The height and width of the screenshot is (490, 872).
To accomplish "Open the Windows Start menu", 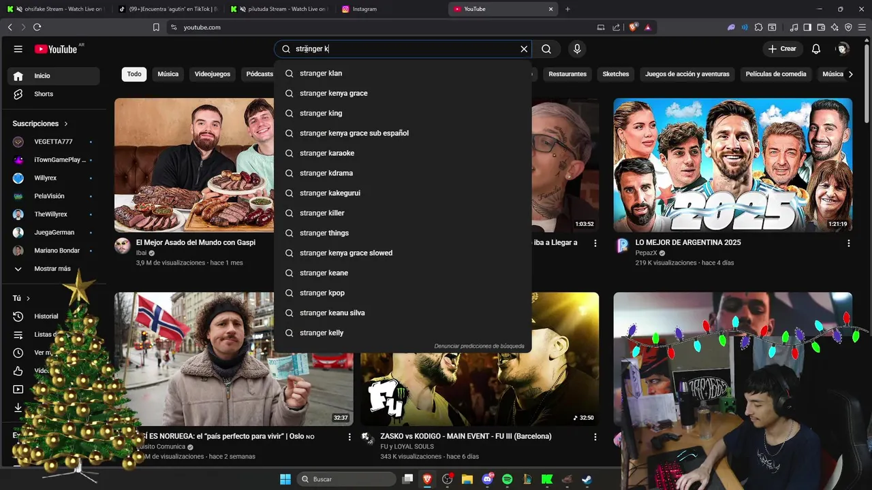I will pyautogui.click(x=285, y=479).
